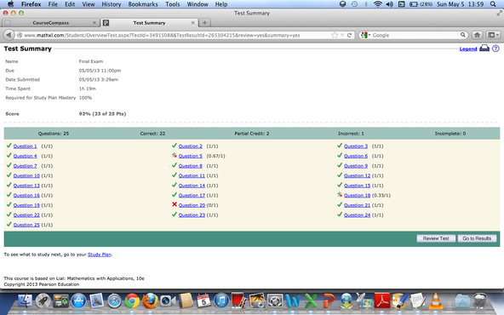
Task: Go to the Firefox home page icon
Action: (477, 35)
